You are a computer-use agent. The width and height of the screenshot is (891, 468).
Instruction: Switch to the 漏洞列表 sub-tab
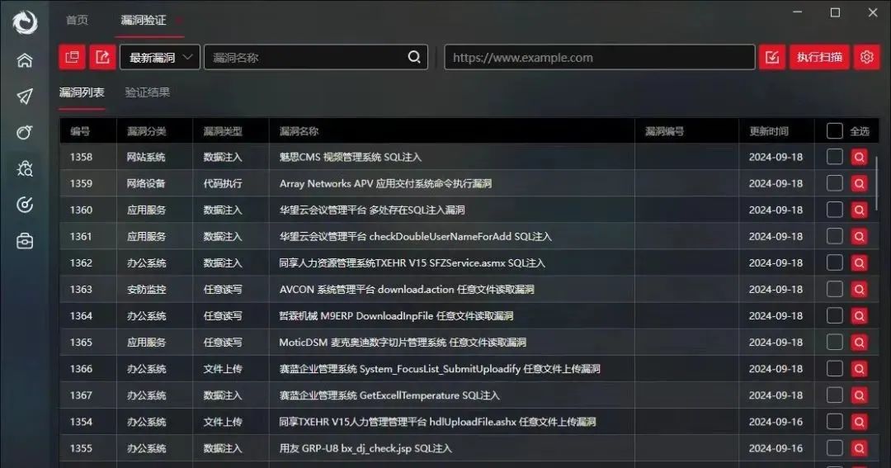coord(82,92)
